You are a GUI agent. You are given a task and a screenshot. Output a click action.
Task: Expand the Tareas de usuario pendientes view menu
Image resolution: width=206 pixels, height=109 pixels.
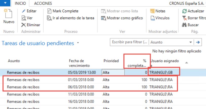coord(78,43)
